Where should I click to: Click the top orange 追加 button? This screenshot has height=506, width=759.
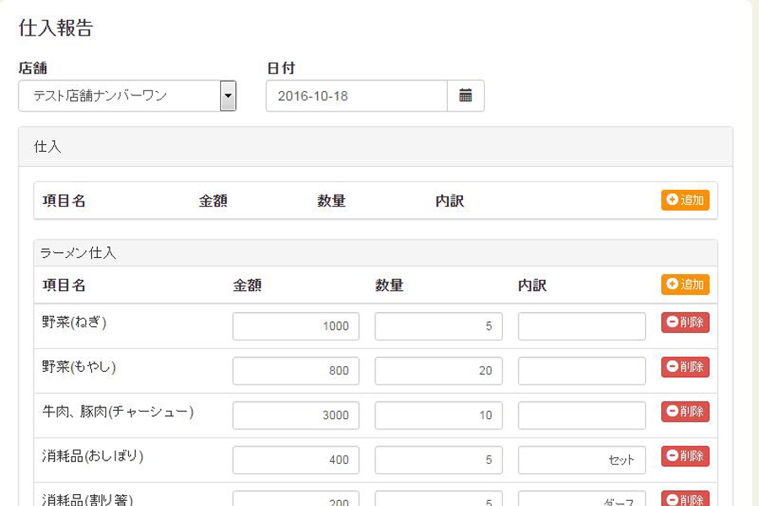[685, 201]
